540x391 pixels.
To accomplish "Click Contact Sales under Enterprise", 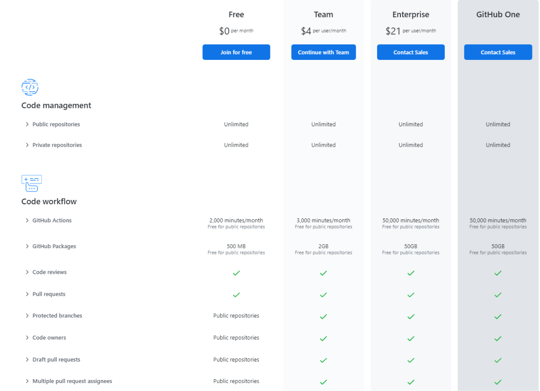I will tap(411, 52).
